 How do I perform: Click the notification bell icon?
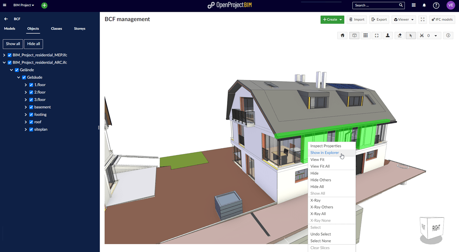point(424,5)
